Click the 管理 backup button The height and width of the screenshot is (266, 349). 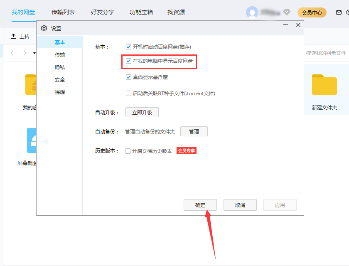tap(194, 131)
